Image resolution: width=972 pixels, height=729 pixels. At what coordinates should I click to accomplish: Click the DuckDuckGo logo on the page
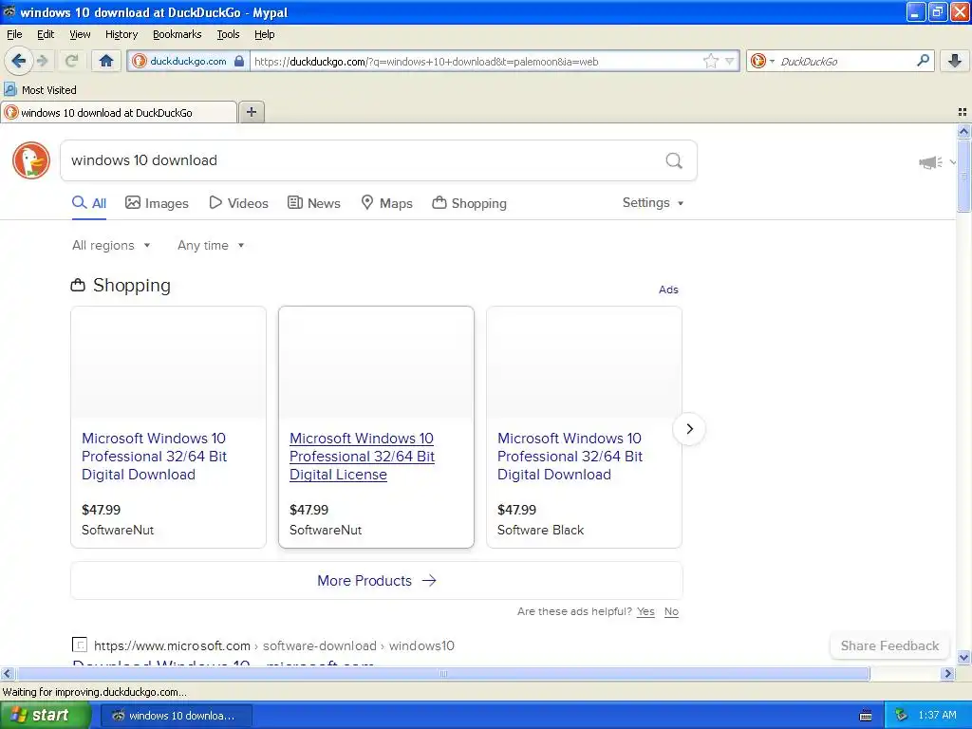[x=31, y=160]
